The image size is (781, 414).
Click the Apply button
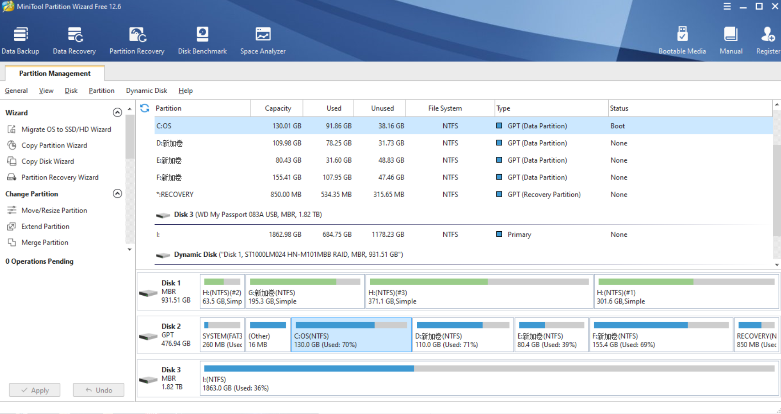[x=35, y=390]
